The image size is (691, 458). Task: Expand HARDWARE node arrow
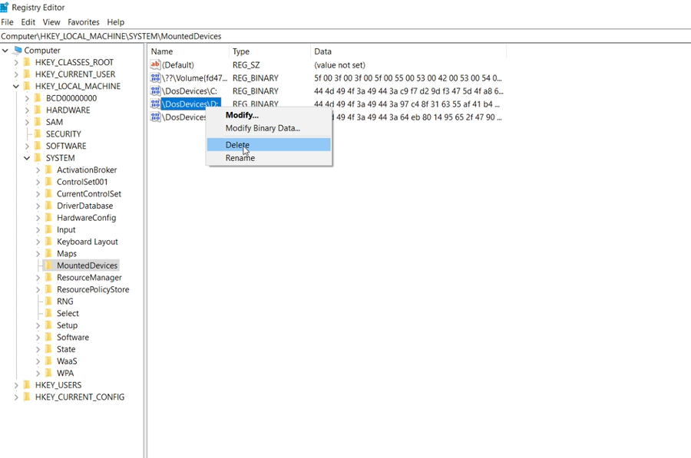tap(27, 110)
